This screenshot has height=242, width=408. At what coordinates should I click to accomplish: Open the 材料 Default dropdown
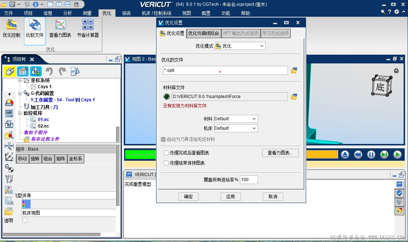pos(236,119)
